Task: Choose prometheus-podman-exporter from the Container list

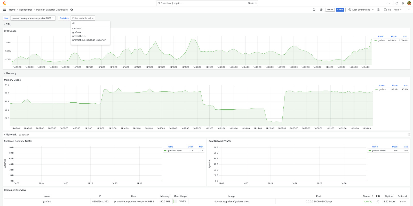Action: pyautogui.click(x=91, y=40)
